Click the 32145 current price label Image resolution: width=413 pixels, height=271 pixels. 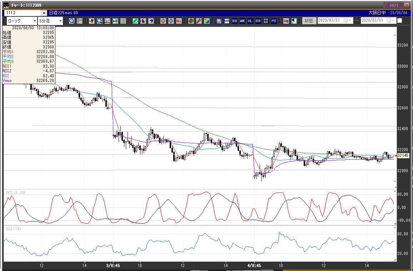point(403,155)
